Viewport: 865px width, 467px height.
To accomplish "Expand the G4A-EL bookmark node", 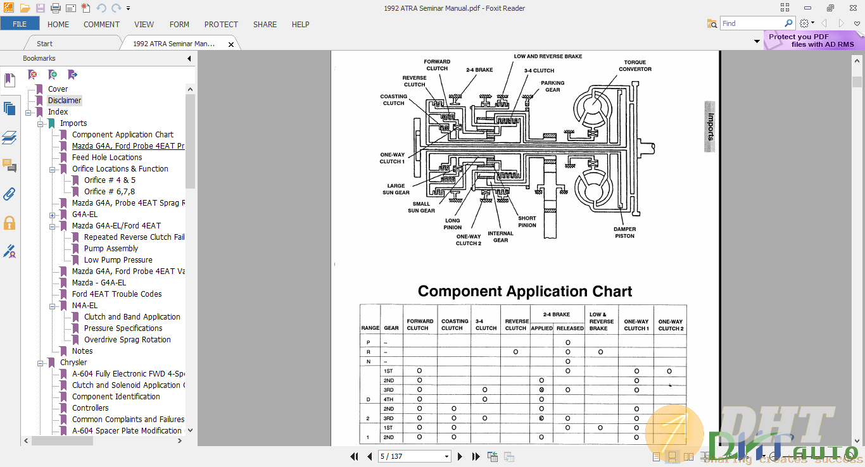I will [53, 215].
